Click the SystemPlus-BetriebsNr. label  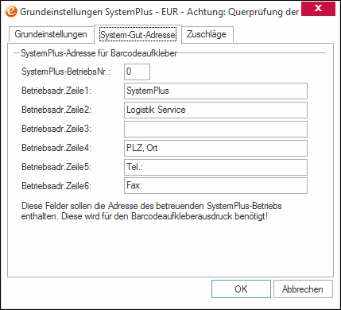click(66, 72)
